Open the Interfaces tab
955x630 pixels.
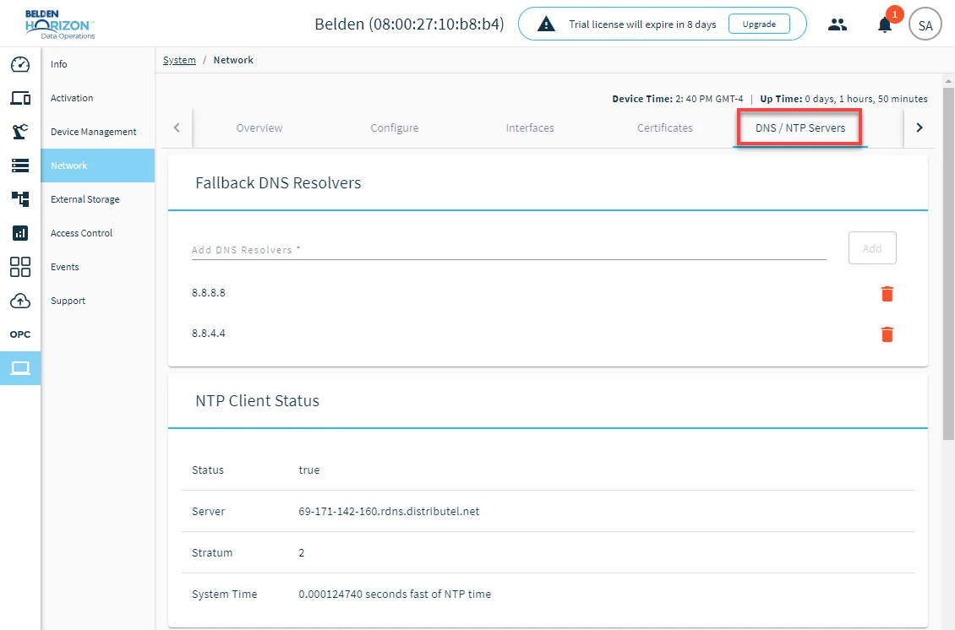coord(530,128)
